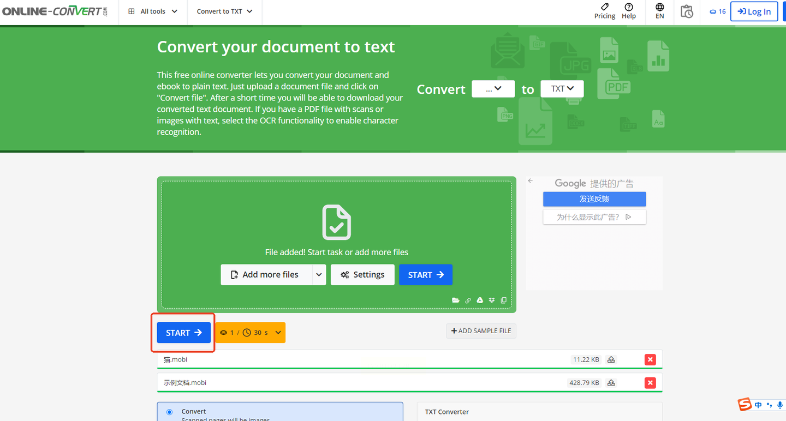The image size is (786, 421).
Task: Open the source format dropdown next to Convert
Action: (x=493, y=89)
